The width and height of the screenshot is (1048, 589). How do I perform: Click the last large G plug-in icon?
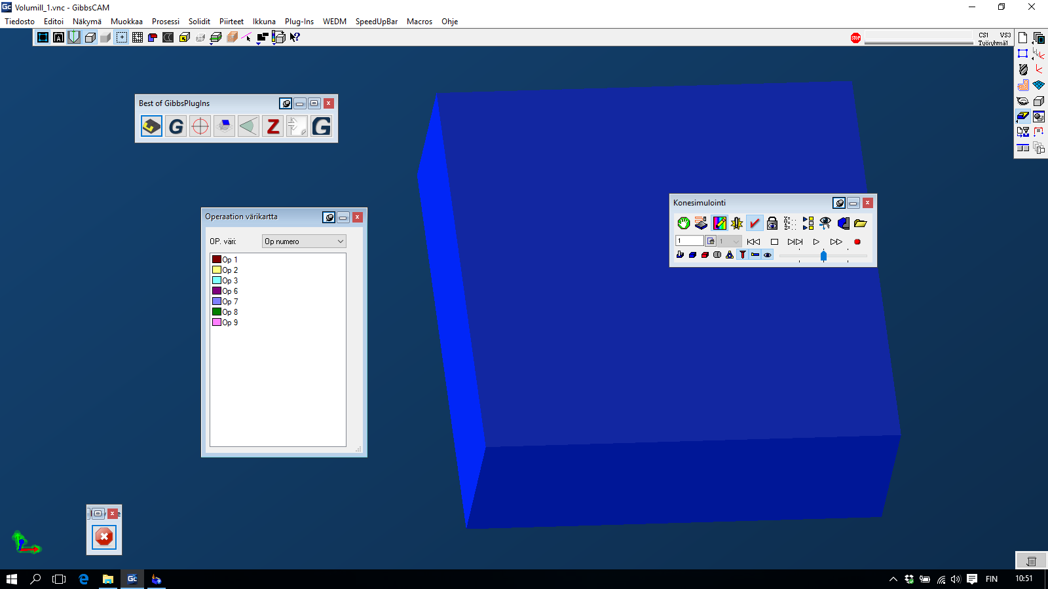(x=321, y=126)
